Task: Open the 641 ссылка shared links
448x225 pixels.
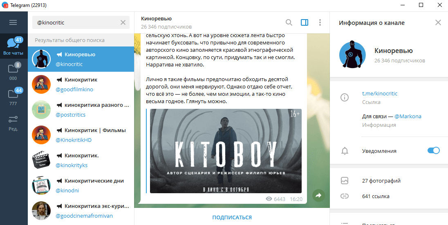Action: (x=376, y=196)
